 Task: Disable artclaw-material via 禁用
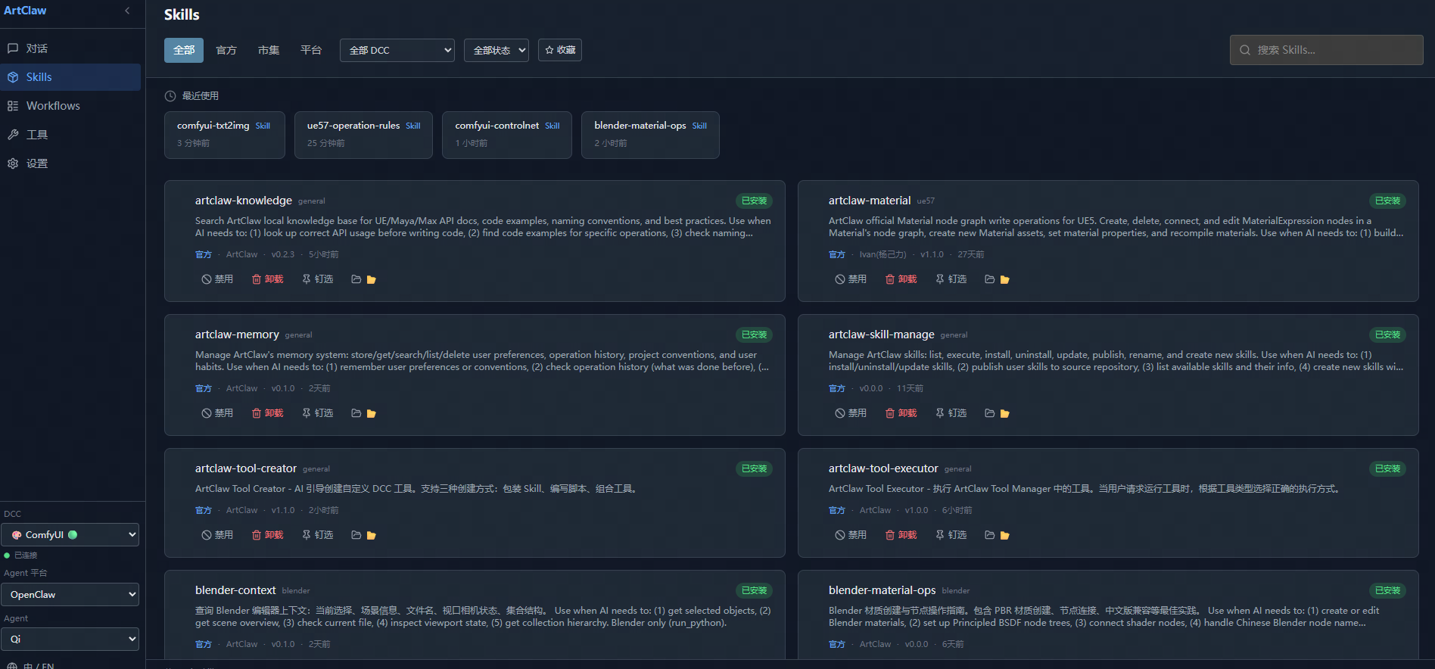click(x=851, y=279)
